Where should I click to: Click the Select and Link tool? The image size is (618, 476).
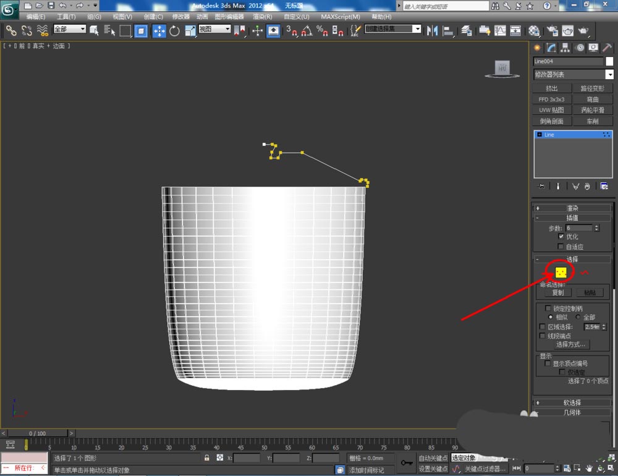11,30
